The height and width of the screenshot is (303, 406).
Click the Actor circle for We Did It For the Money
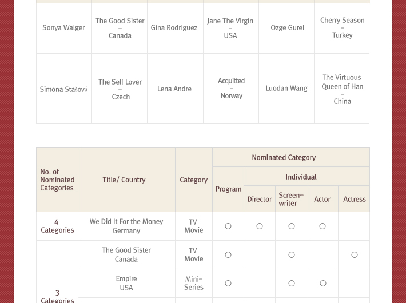pyautogui.click(x=323, y=226)
